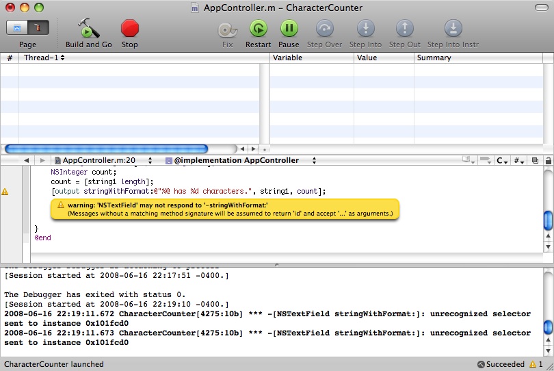Click the Fix tape dispenser icon
Viewport: 554px width, 371px height.
(227, 29)
